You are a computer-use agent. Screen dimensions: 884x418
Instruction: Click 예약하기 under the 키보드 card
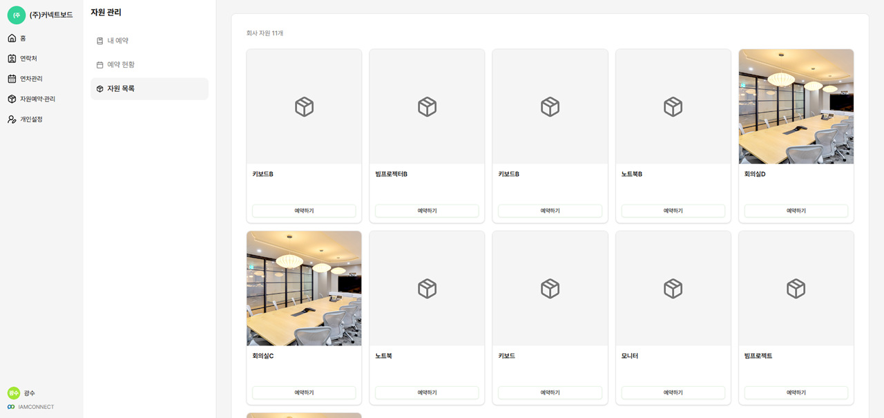point(550,392)
